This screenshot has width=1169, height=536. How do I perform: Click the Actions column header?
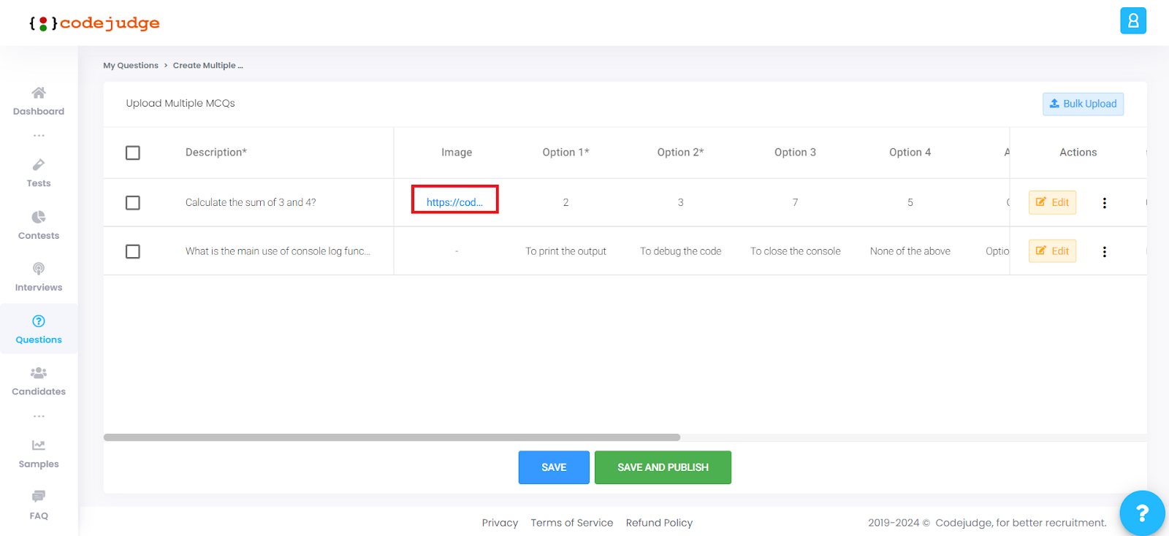(x=1078, y=153)
